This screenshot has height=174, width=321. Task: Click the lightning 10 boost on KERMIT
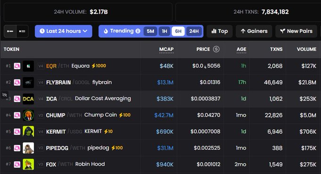(x=108, y=131)
